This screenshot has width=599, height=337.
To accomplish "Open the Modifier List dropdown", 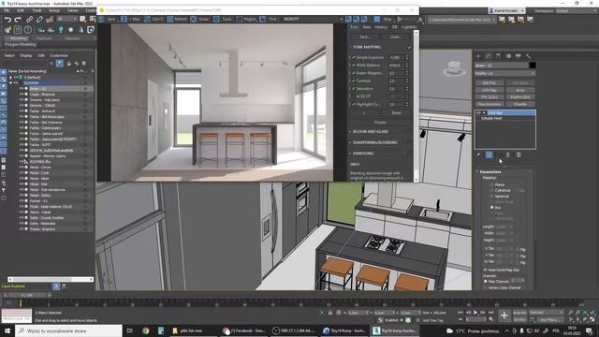I will pyautogui.click(x=504, y=73).
